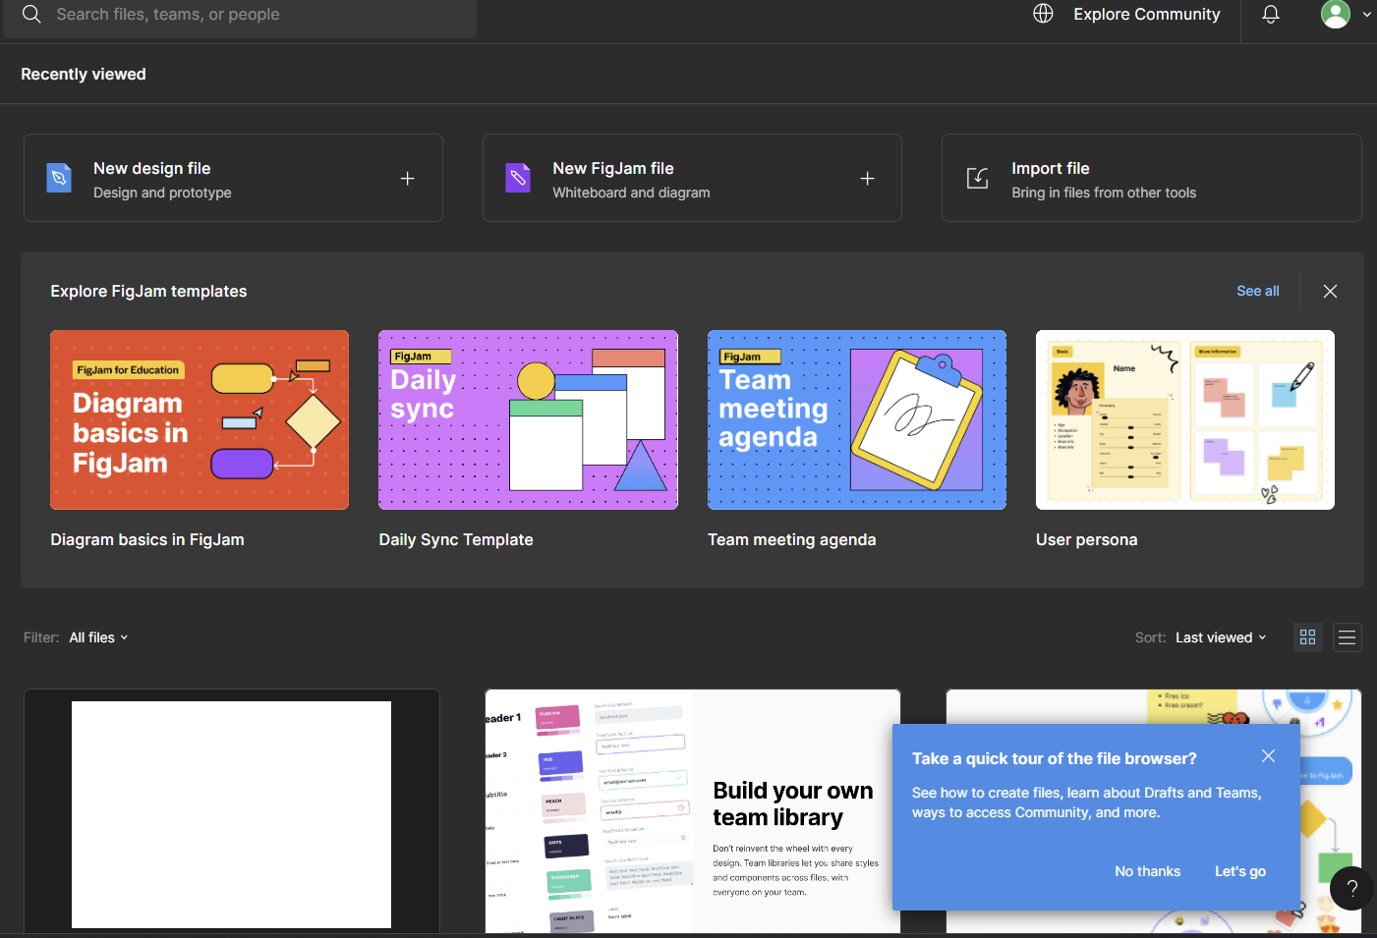Open the Daily sync template thumbnail
The width and height of the screenshot is (1377, 938).
(528, 419)
